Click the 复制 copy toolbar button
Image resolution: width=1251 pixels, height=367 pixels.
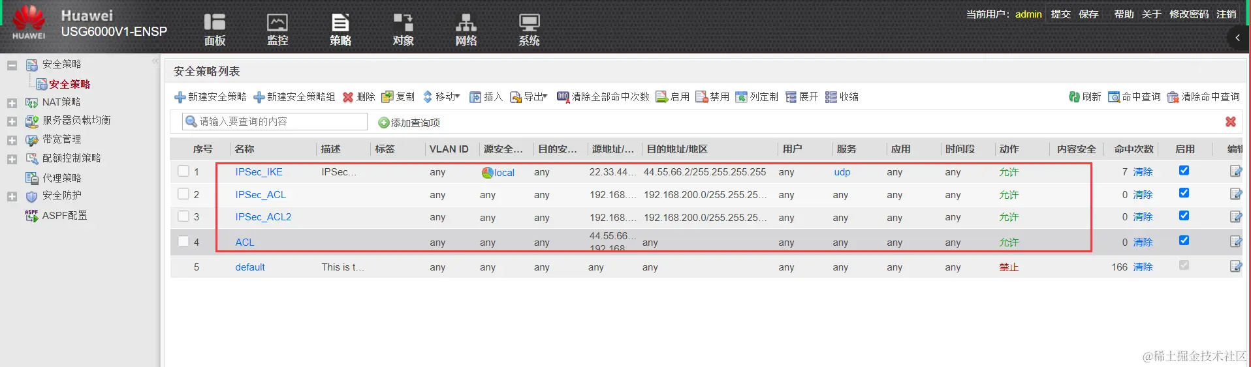coord(398,96)
